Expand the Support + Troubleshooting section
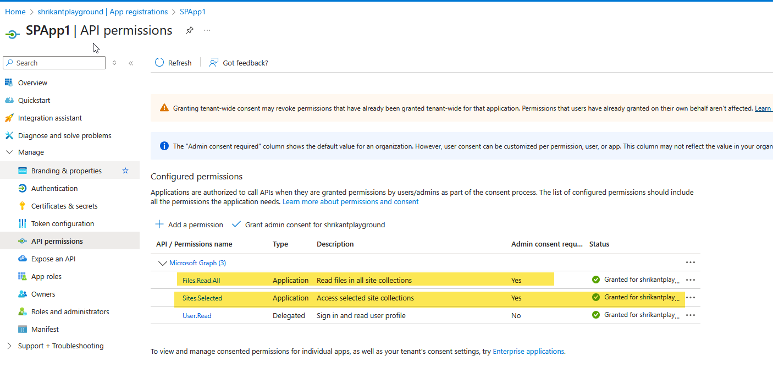Viewport: 773px width, 383px height. [9, 346]
